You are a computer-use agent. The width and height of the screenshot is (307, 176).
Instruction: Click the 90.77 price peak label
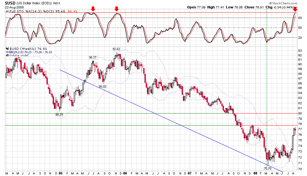pos(93,58)
